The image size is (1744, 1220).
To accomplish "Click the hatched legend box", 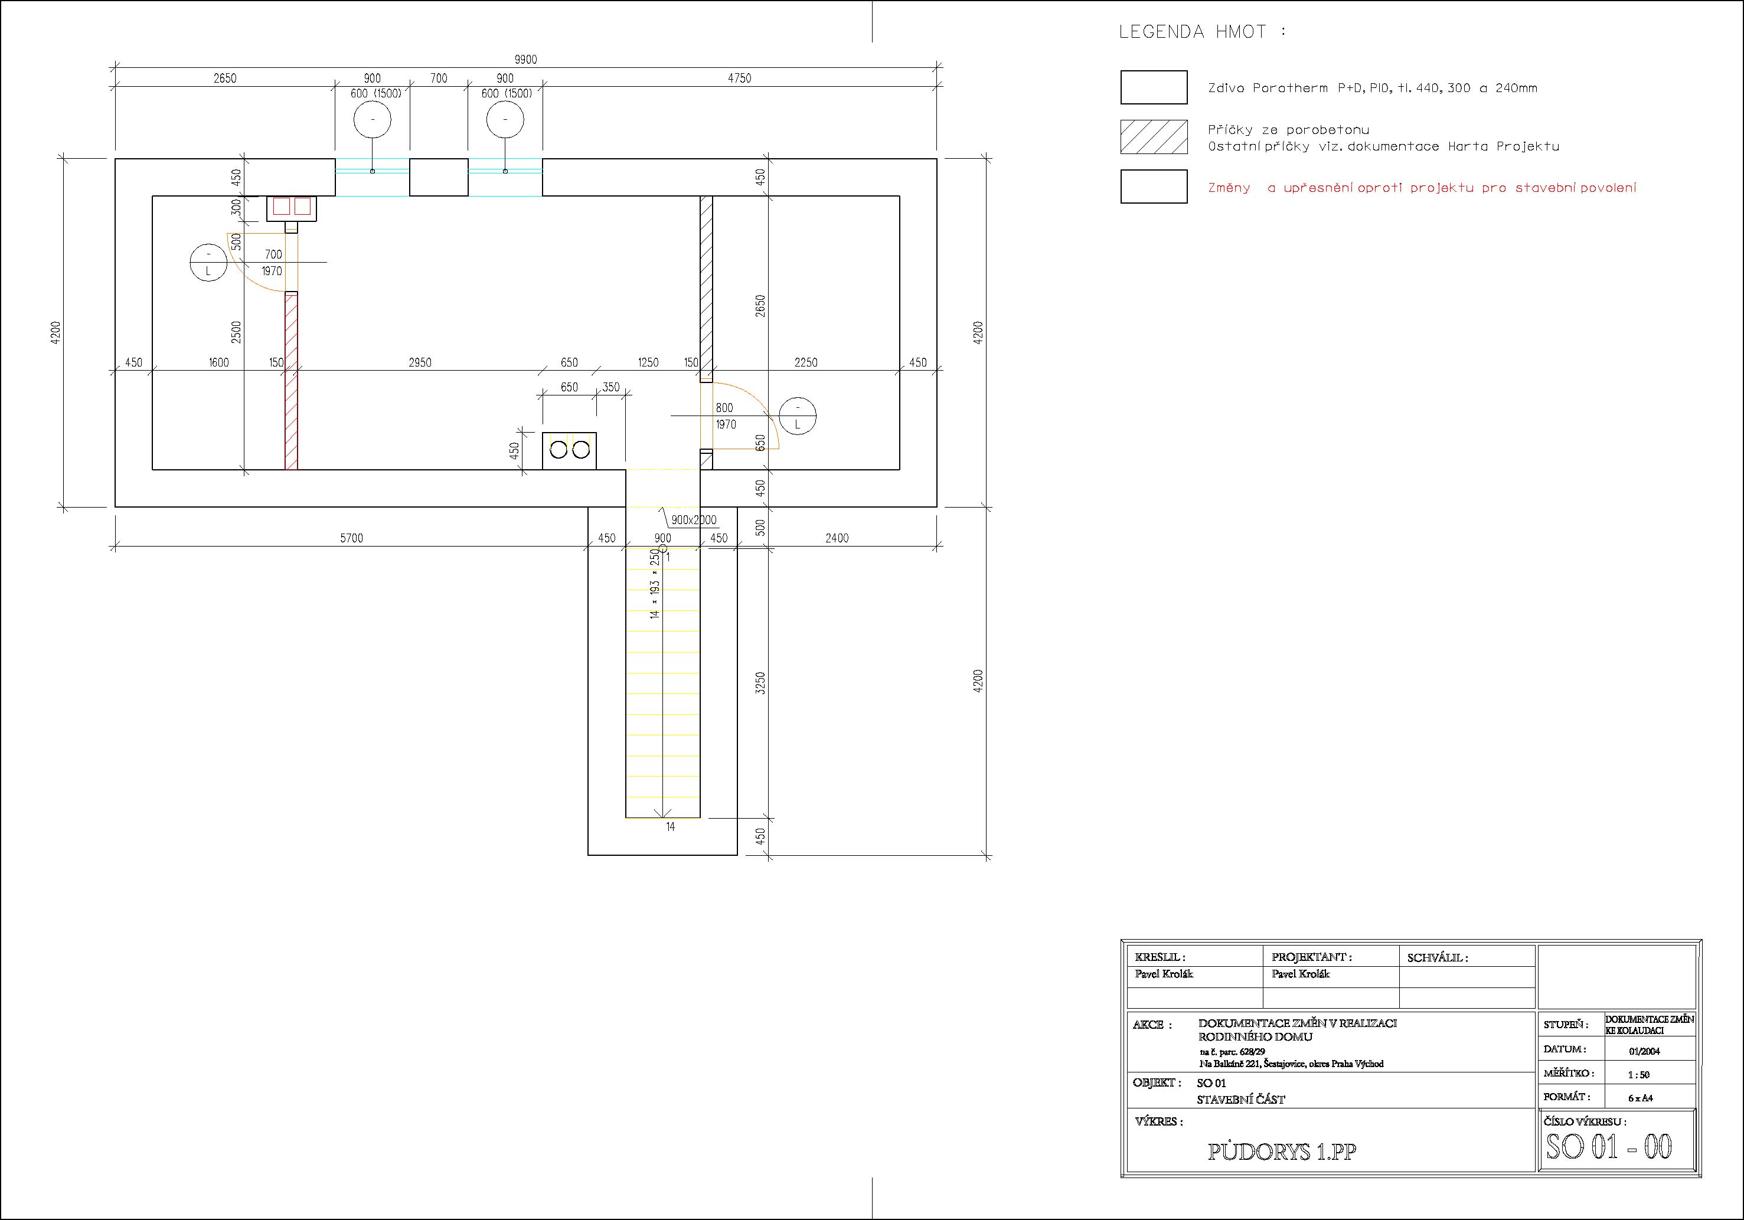I will (x=1154, y=138).
